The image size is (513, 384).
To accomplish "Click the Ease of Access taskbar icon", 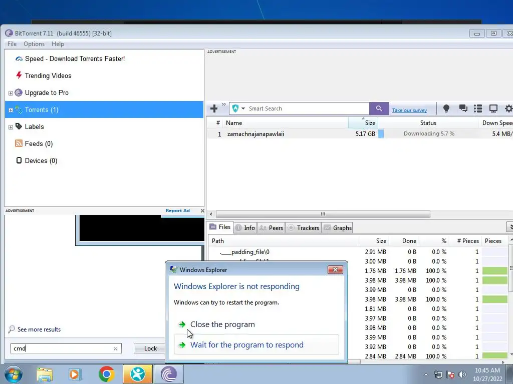I will tap(137, 374).
